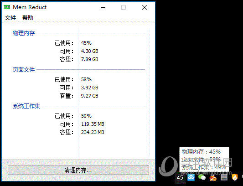Viewport: 243px width, 186px height.
Task: Open the Mem Reduct tray icon showing 45
Action: click(x=180, y=178)
